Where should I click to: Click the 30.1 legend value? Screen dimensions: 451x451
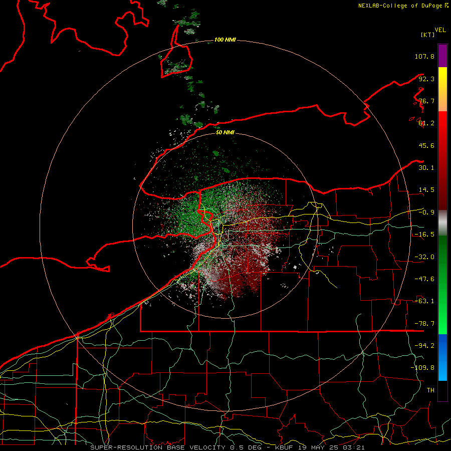[426, 168]
